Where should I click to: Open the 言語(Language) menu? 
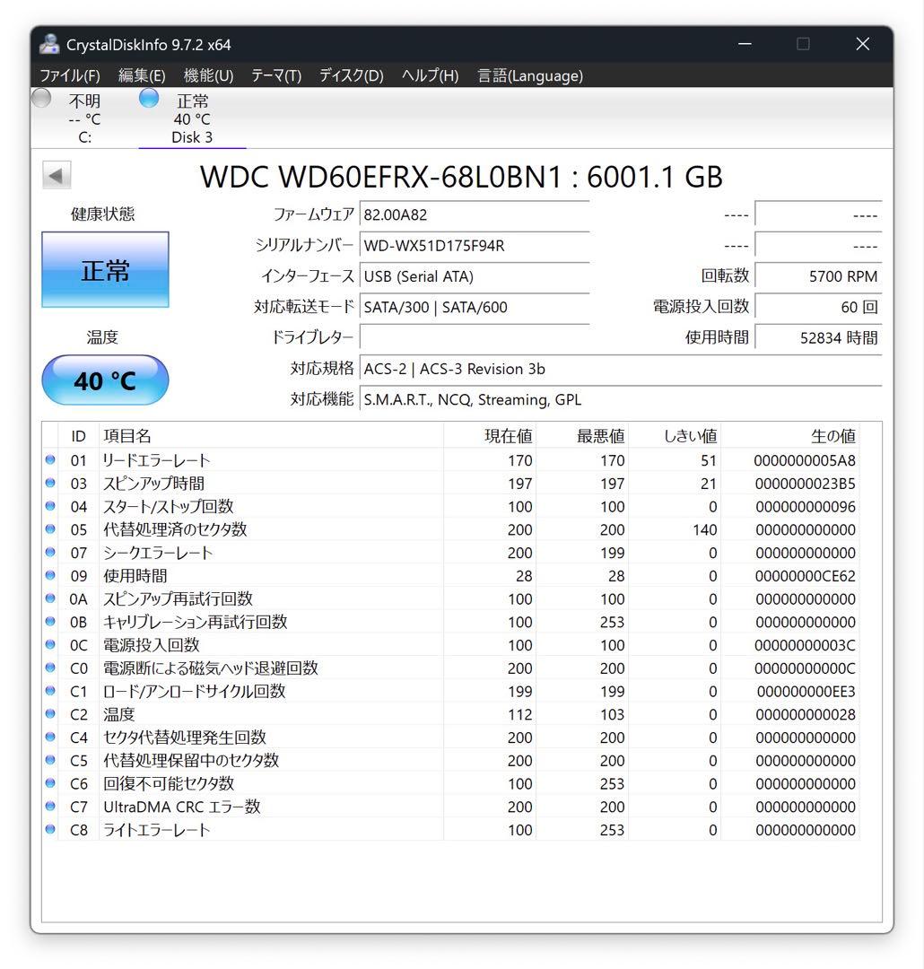pos(530,75)
